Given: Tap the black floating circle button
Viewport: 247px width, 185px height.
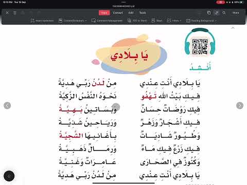Looking at the screenshot, I should click(x=9, y=176).
